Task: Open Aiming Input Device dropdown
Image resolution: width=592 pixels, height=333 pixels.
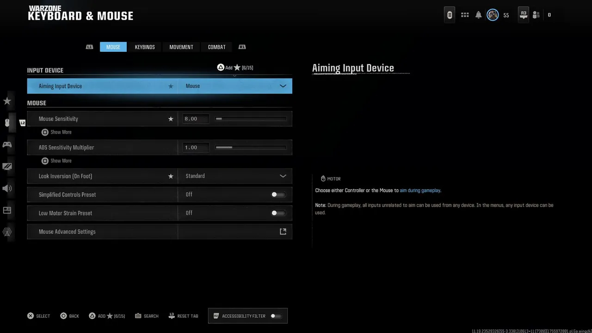Action: tap(235, 86)
